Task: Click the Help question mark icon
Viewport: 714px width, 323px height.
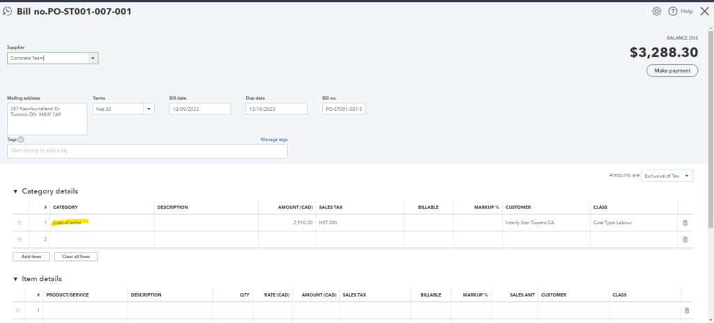Action: pos(673,11)
